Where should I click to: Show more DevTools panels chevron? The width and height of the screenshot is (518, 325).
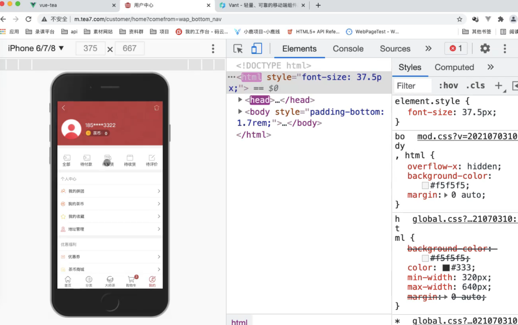[x=428, y=48]
